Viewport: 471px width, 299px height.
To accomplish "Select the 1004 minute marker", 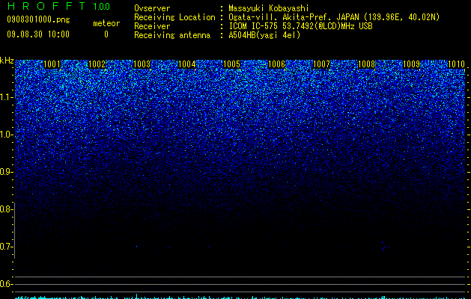I will [x=187, y=64].
